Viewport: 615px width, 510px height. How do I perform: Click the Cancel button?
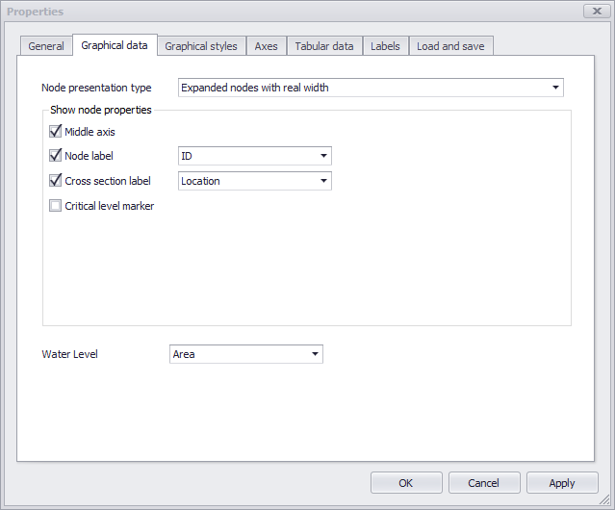pos(483,482)
